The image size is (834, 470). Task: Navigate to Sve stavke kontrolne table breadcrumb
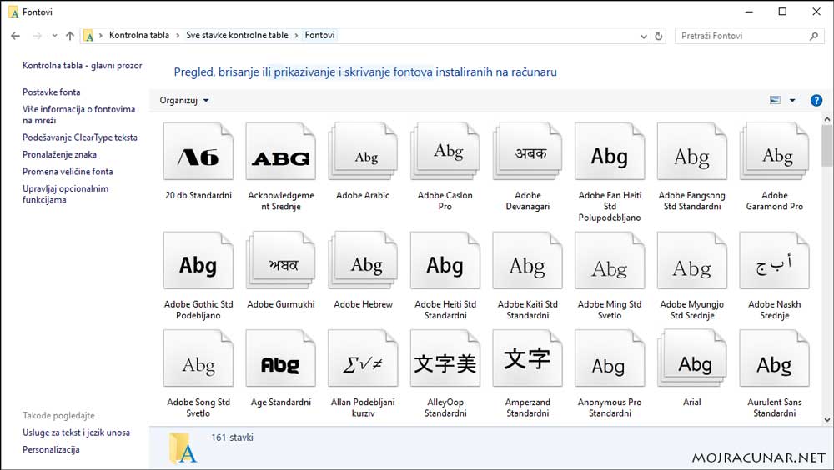coord(237,35)
